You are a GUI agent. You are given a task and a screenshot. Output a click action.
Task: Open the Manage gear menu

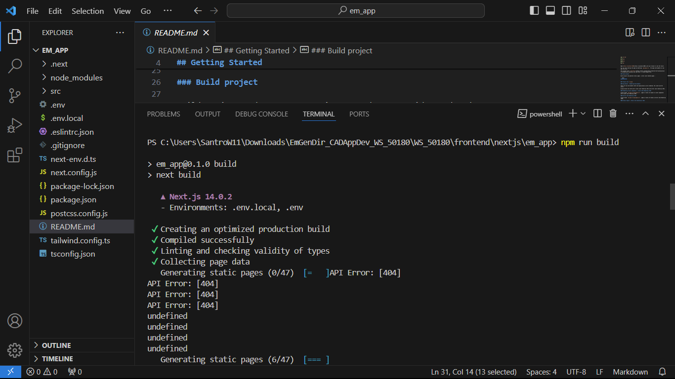tap(15, 350)
